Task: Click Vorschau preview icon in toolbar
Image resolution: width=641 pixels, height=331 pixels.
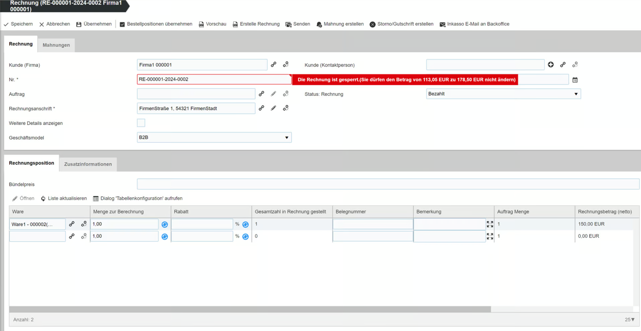Action: (x=201, y=24)
